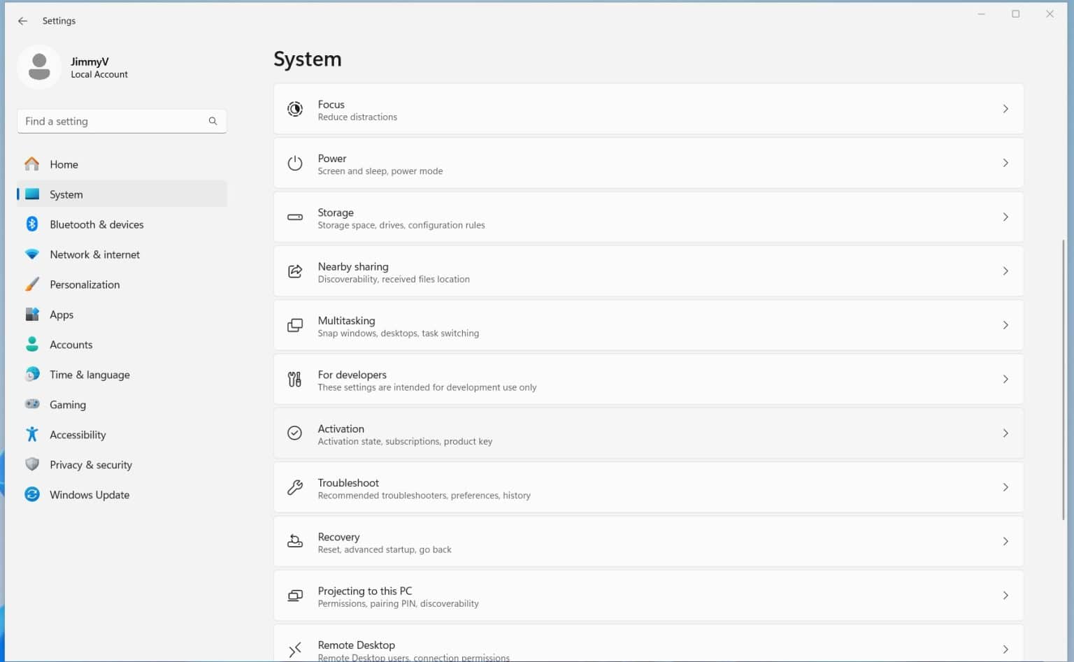Click the search magnifier in Find a setting
The image size is (1074, 662).
(x=213, y=121)
